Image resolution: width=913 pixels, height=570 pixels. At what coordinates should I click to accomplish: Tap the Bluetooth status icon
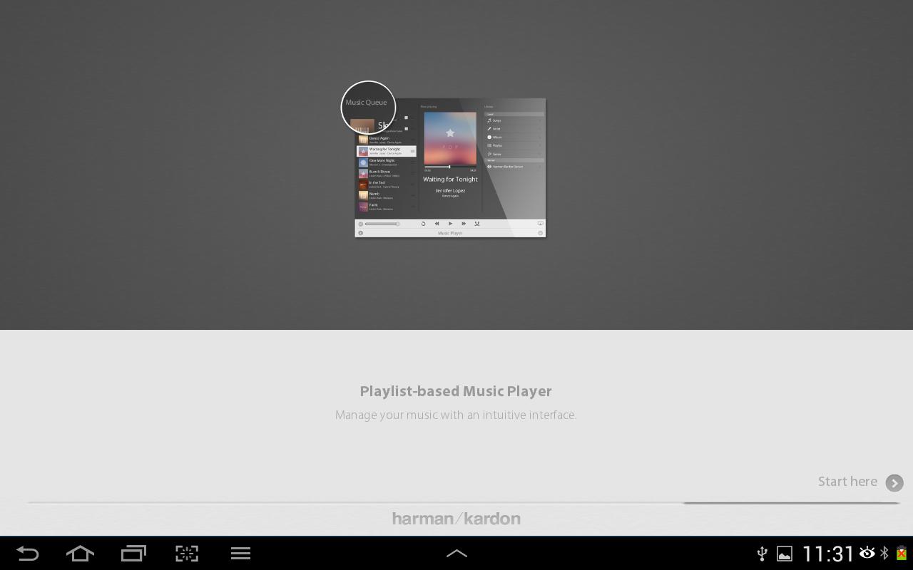point(884,553)
